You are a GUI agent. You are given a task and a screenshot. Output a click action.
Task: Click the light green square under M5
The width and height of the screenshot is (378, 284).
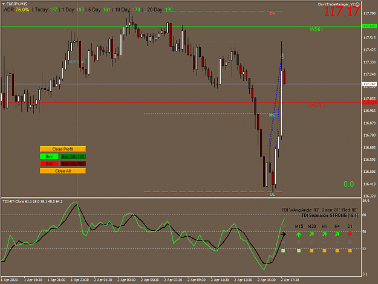[283, 251]
